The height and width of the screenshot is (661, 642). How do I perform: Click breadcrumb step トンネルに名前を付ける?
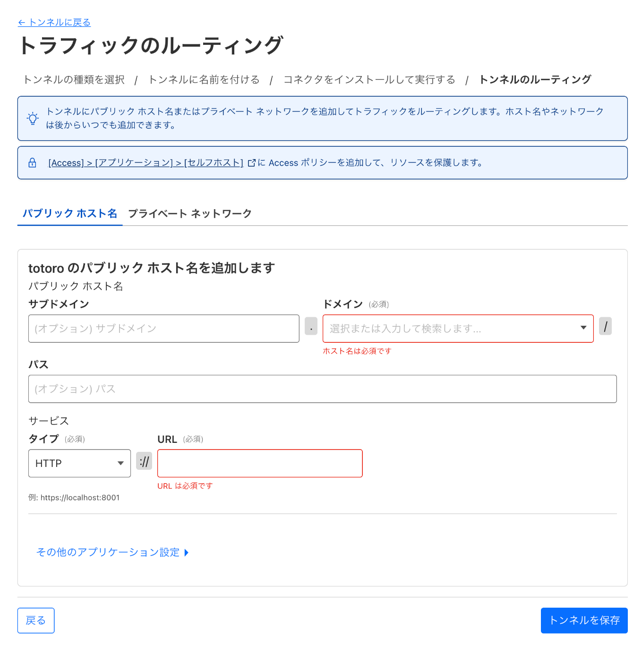pyautogui.click(x=204, y=79)
